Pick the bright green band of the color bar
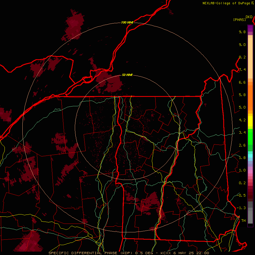 (250, 137)
